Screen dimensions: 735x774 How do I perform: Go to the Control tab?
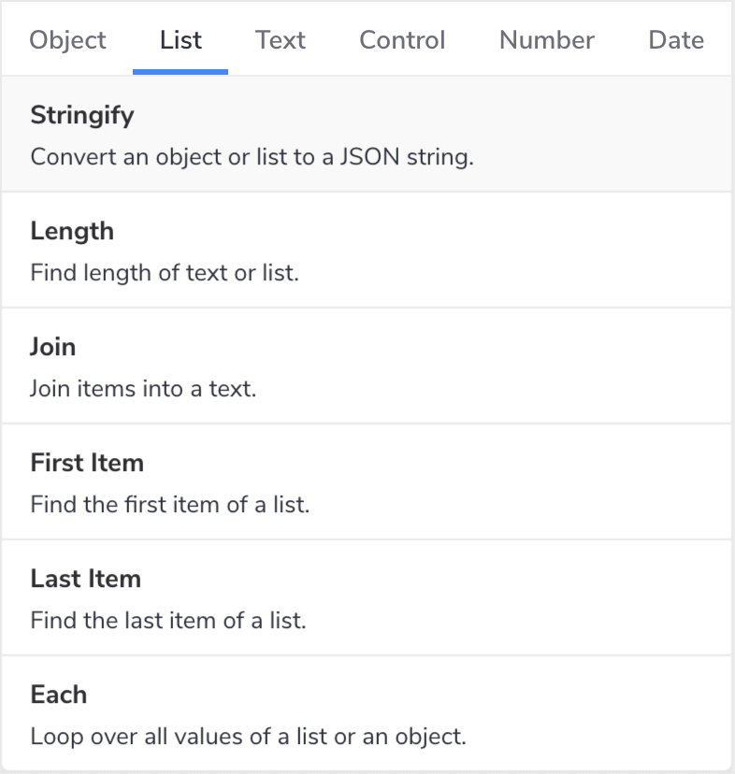(402, 40)
